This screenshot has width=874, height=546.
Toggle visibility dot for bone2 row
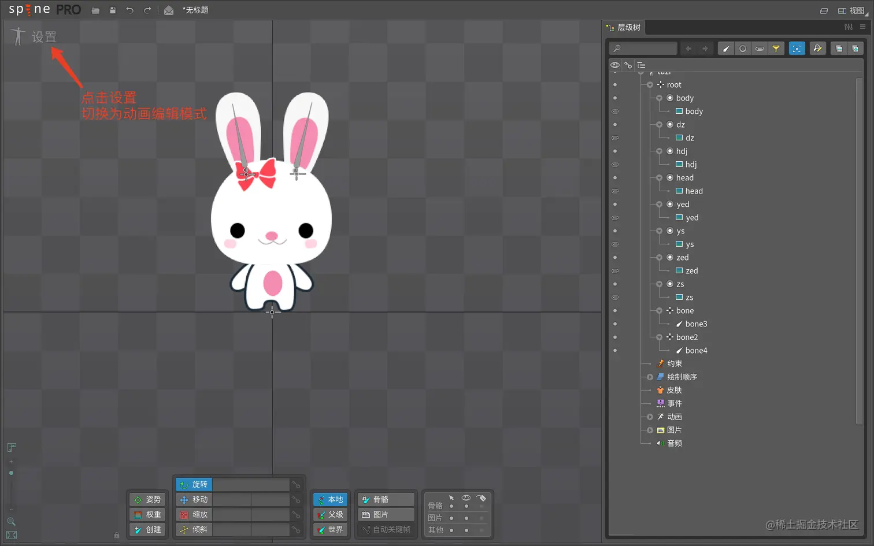click(x=615, y=337)
